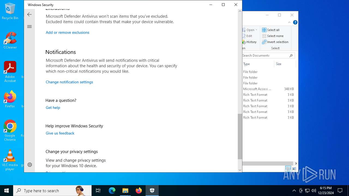Launch CCleaner from the desktop
Viewport: 349px width, 196px height.
coord(10,41)
